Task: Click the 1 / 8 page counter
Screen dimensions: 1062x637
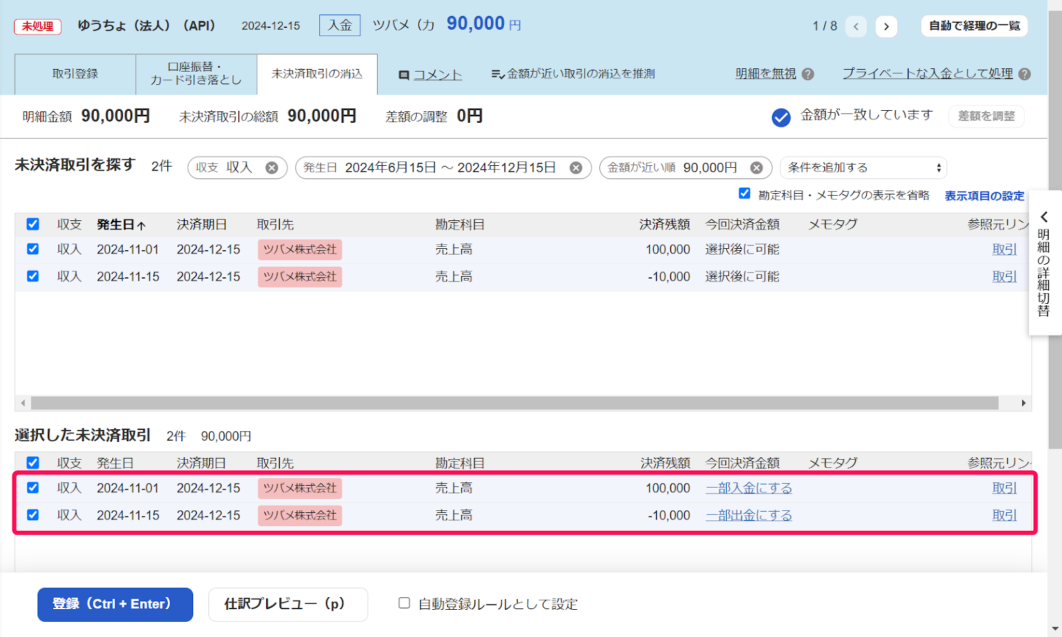Action: [824, 27]
